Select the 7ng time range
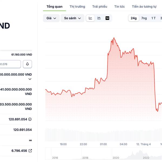This screenshot has height=162, width=162. pyautogui.click(x=144, y=18)
